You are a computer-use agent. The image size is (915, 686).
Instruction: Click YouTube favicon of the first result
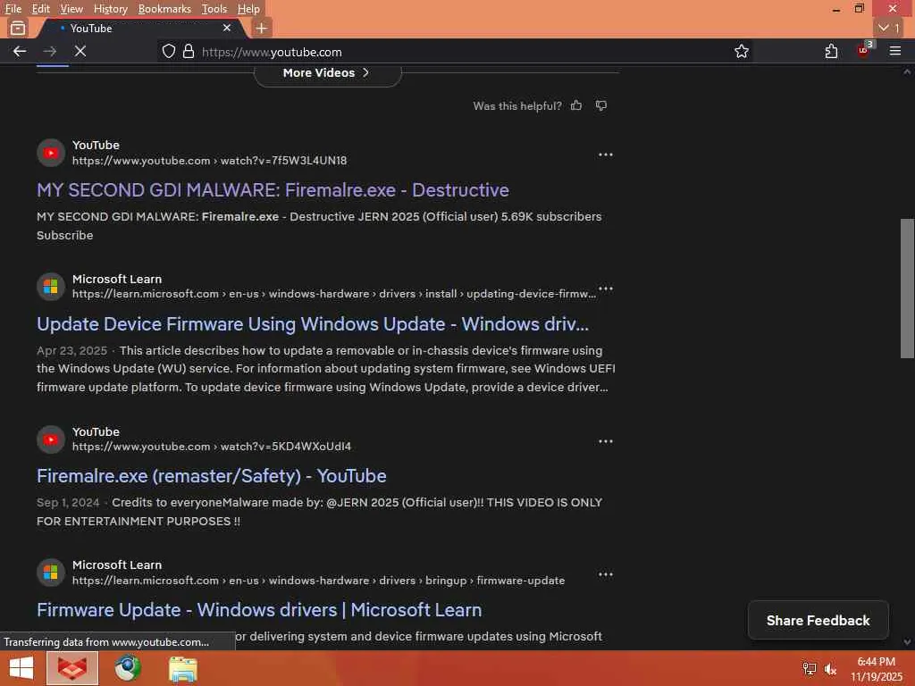(x=51, y=153)
